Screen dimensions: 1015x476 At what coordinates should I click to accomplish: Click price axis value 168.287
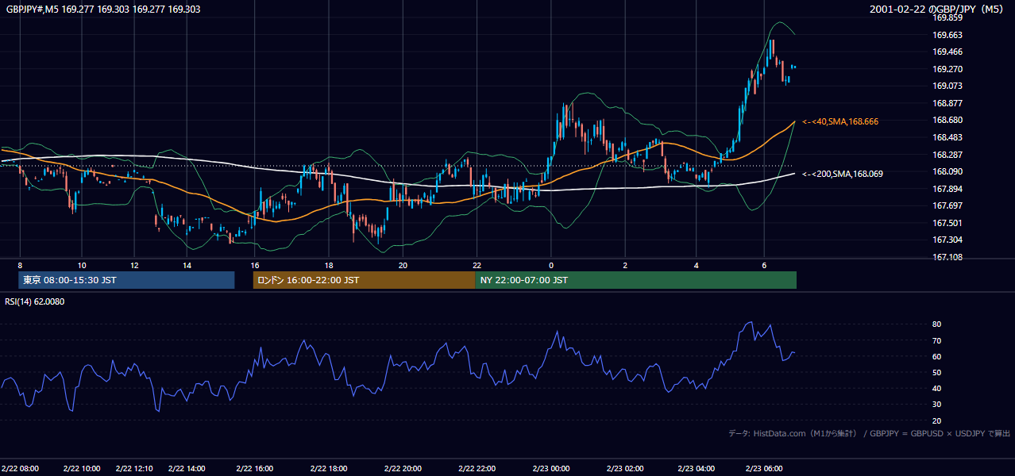(x=947, y=155)
